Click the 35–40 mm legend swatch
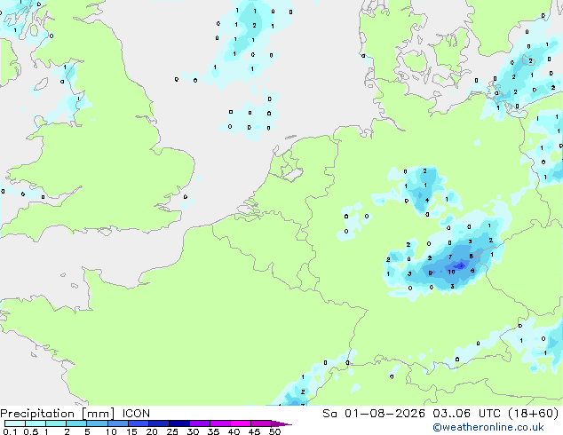This screenshot has height=435, width=563. [x=220, y=423]
